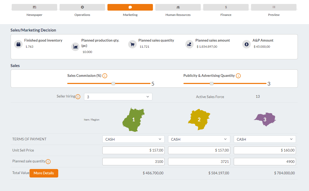Screen dimensions: 309x191
Task: Select the purple Region 3 map
Action: [265, 120]
